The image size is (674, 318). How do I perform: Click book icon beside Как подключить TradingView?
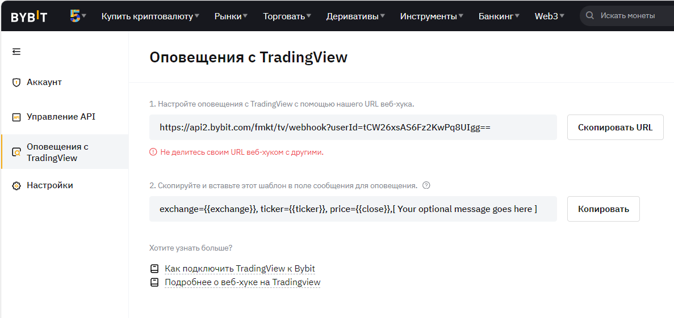point(154,269)
